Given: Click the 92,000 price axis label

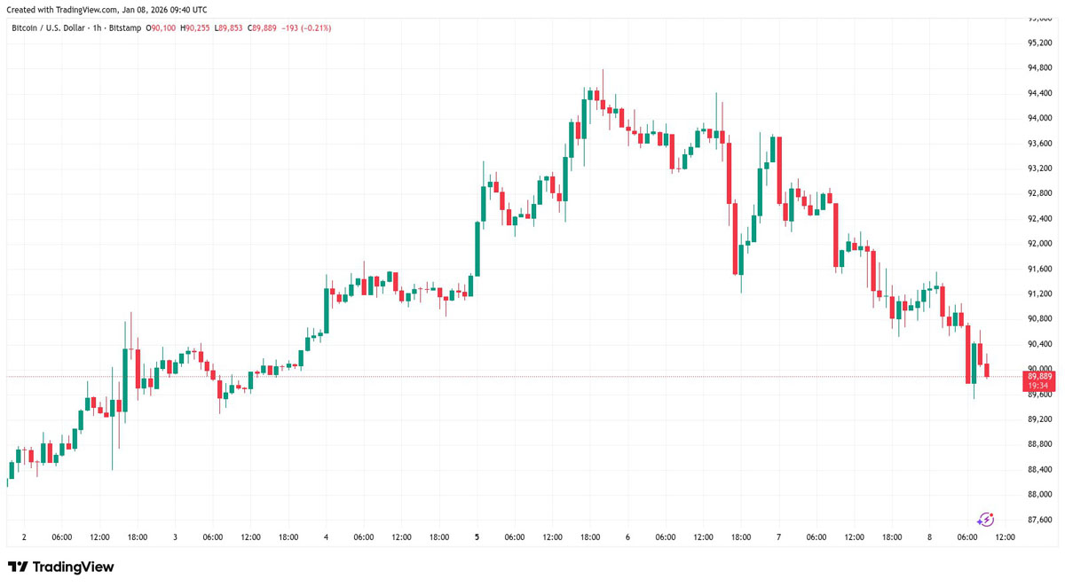Looking at the screenshot, I should coord(1039,244).
